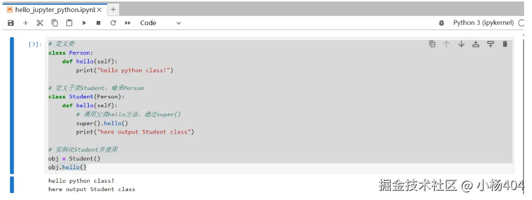Switch kernel via Python 3 (ipykernel) label
This screenshot has width=532, height=200.
tap(484, 23)
